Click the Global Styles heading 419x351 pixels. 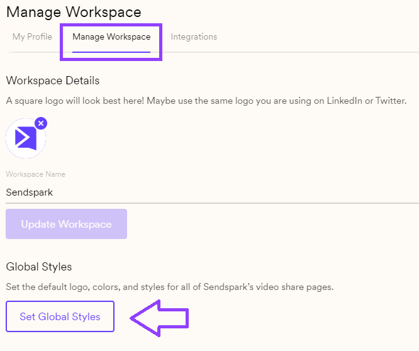[x=39, y=267]
